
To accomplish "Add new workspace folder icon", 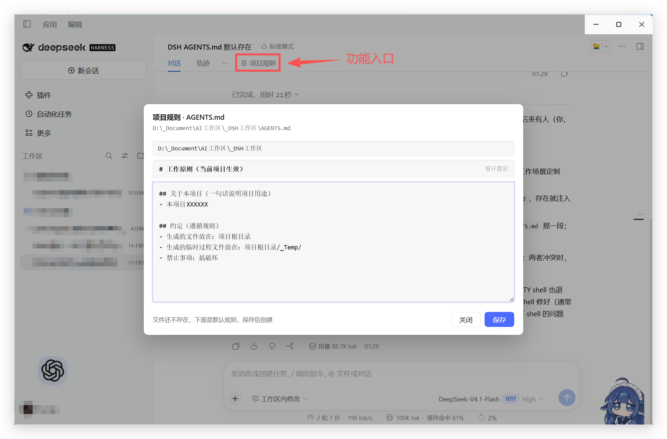I will (x=140, y=156).
